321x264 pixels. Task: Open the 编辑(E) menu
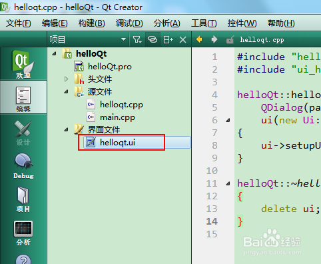(x=55, y=23)
